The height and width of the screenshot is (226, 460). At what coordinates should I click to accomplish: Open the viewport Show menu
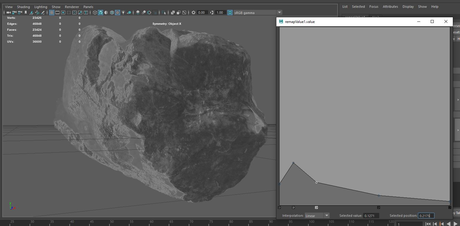(x=56, y=7)
